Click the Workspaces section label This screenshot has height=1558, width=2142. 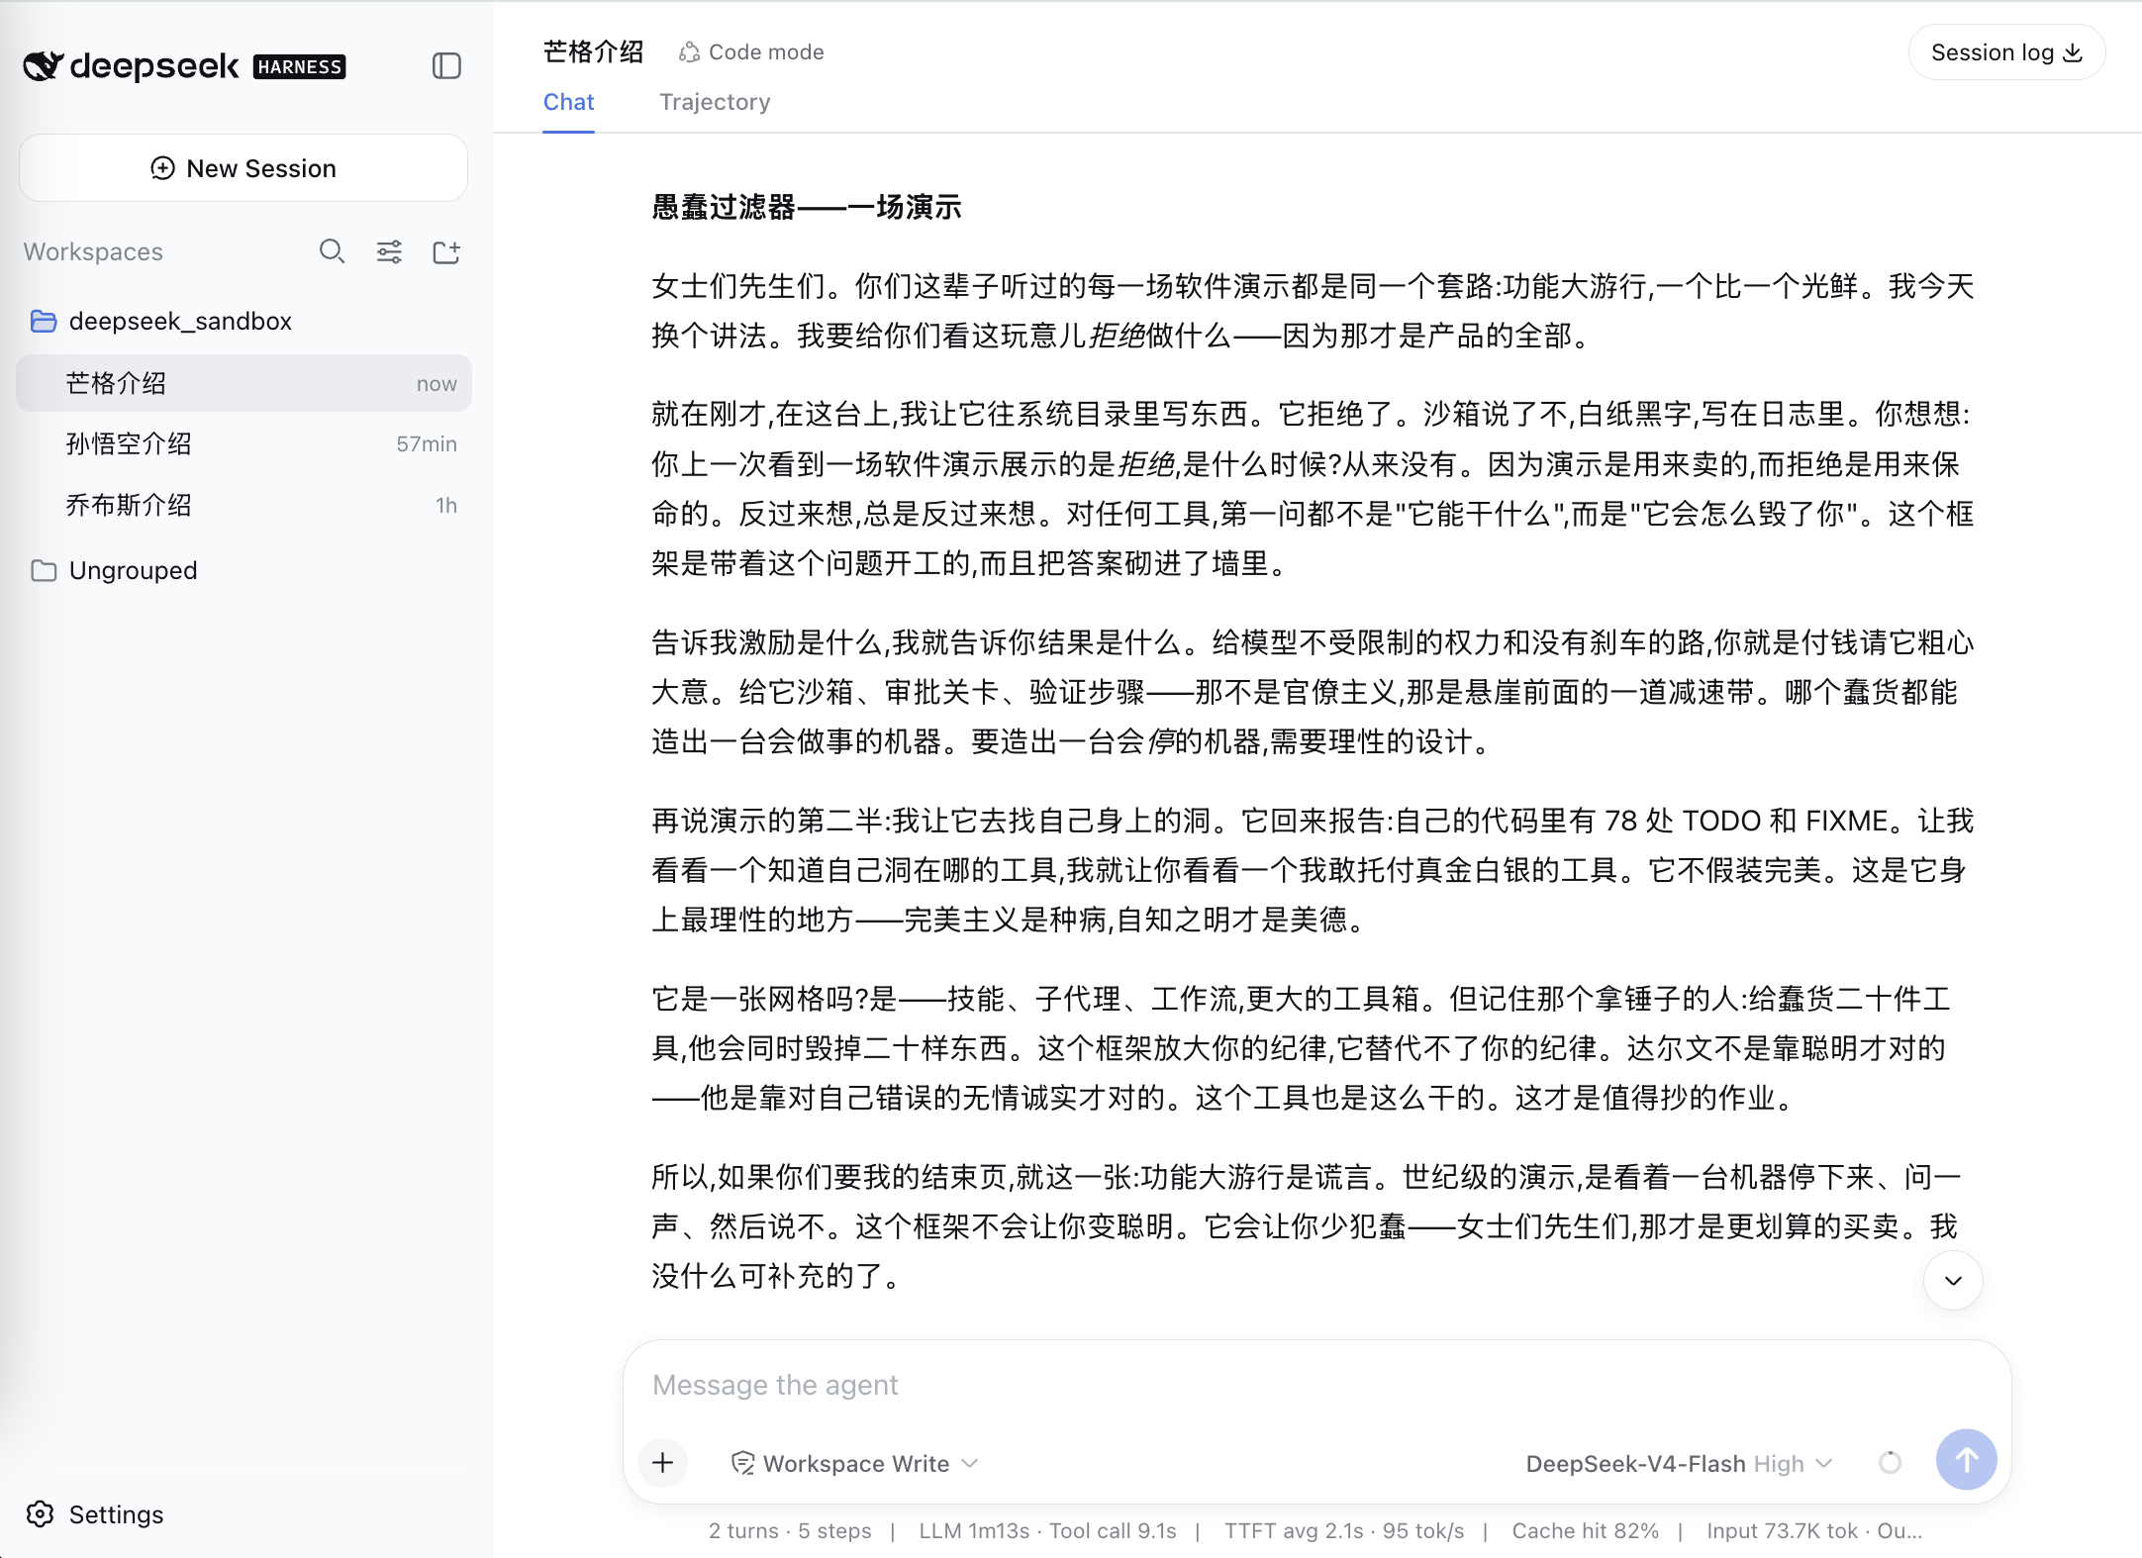(93, 251)
